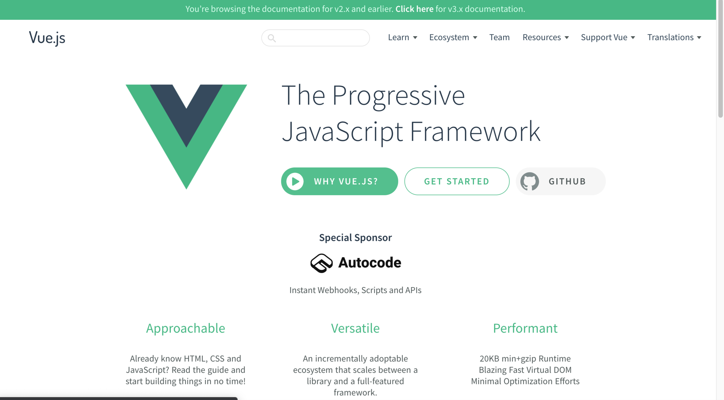Click the play icon on Why Vue.js button
Viewport: 724px width, 400px height.
tap(295, 181)
